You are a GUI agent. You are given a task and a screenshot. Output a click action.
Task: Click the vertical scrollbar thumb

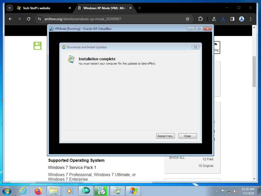(254, 72)
